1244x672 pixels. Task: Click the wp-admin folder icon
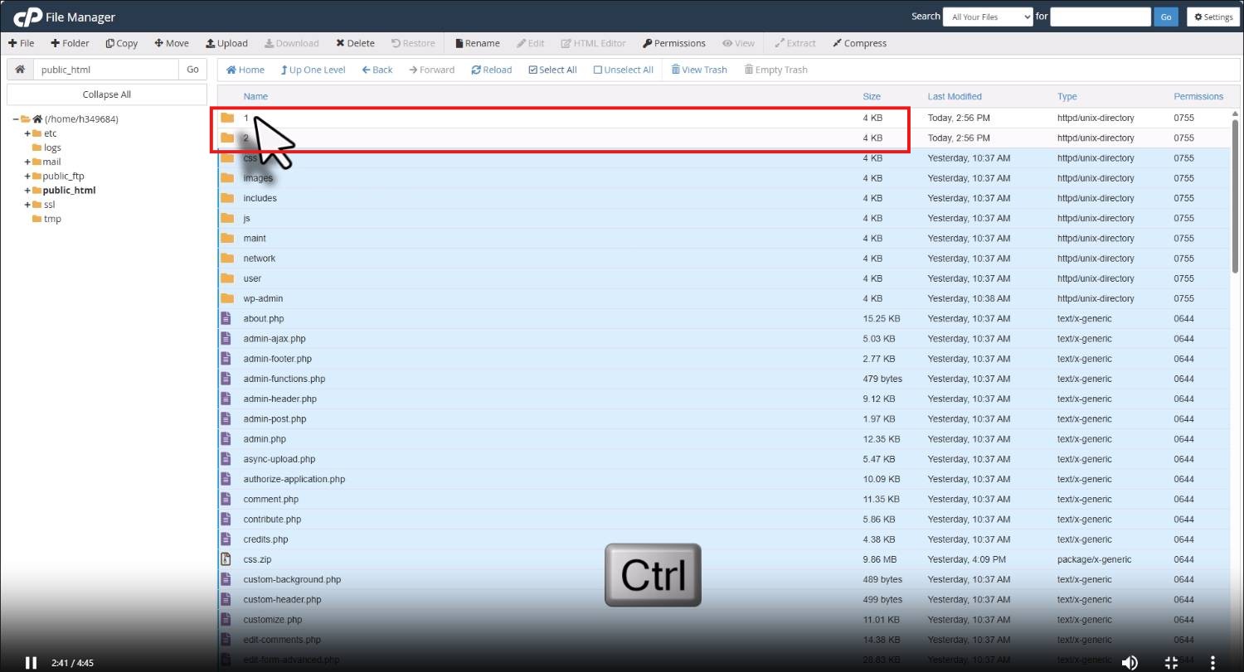tap(227, 298)
